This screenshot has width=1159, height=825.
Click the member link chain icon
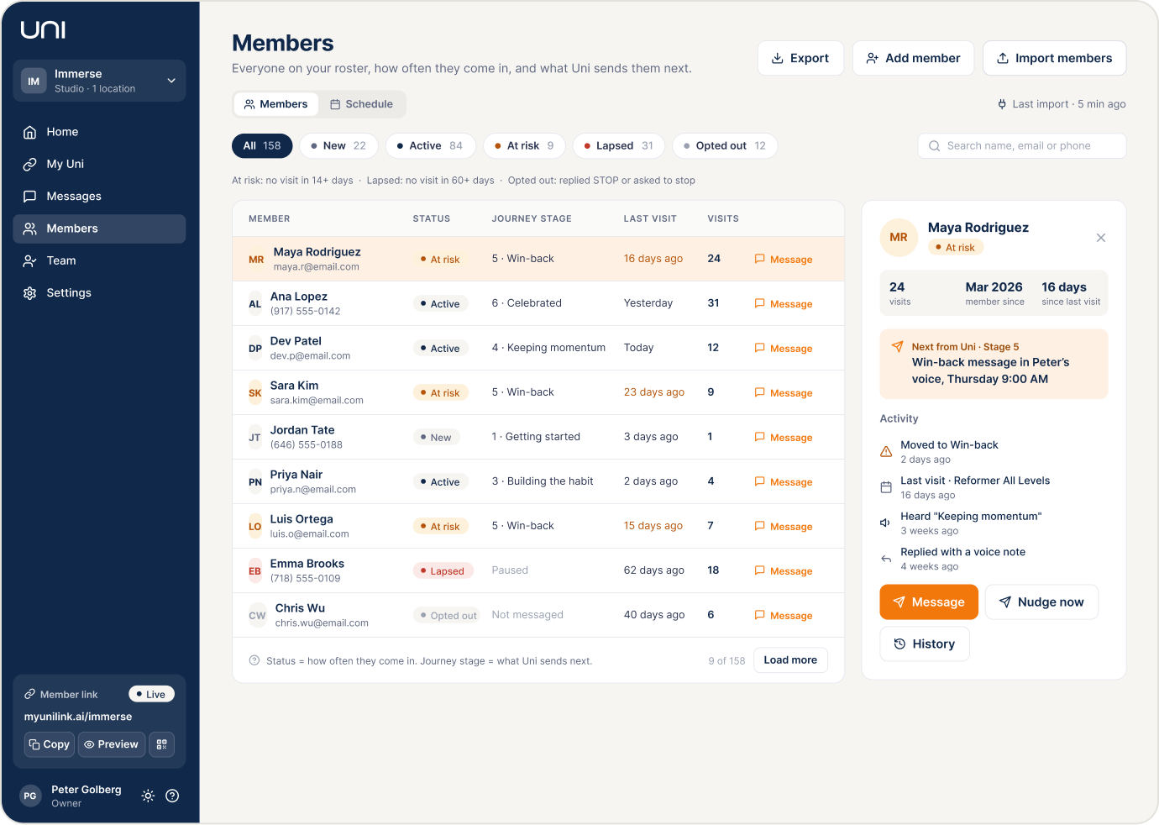(x=30, y=694)
